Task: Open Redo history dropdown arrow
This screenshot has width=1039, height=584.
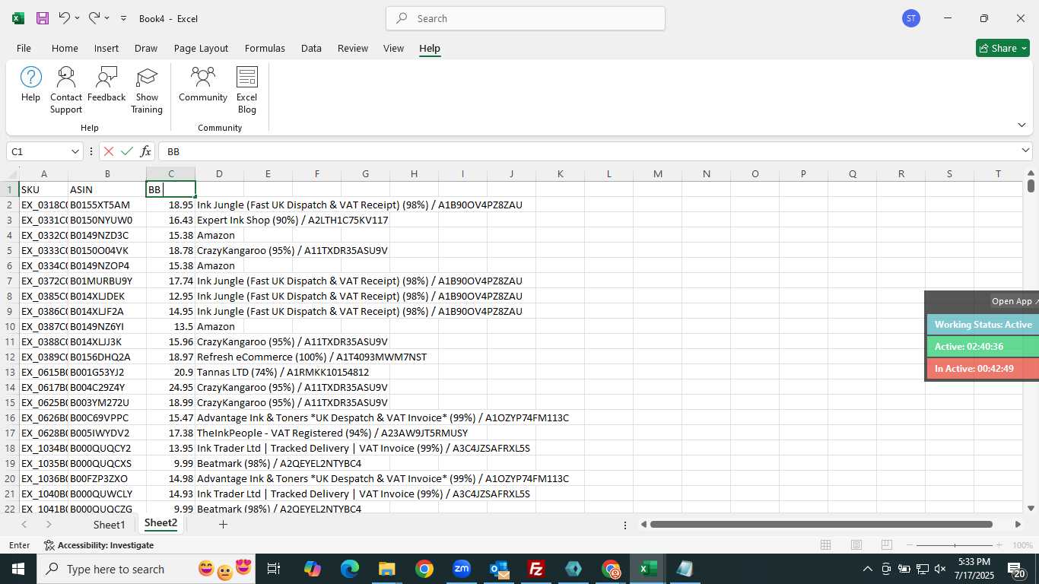Action: pos(106,18)
